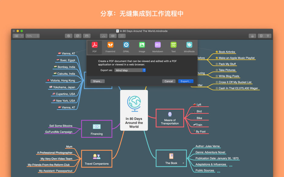Expand the arrow on The Book node
284x177 pixels.
click(183, 163)
